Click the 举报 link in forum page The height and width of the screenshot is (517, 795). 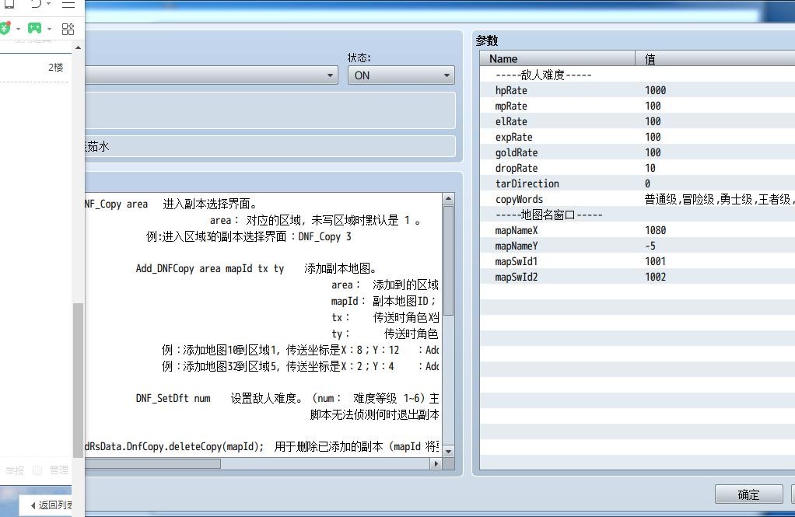15,470
